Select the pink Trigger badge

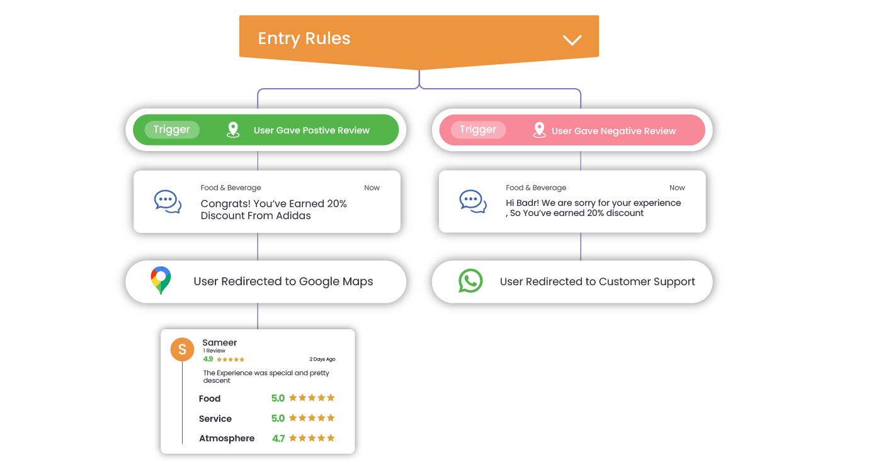click(x=478, y=130)
